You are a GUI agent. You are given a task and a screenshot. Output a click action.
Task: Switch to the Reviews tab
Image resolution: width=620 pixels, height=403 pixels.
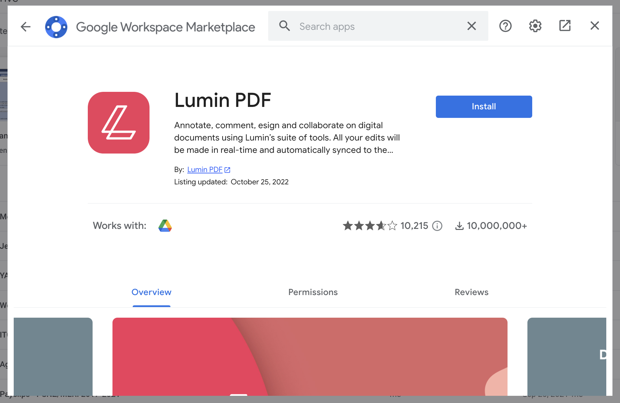point(472,292)
